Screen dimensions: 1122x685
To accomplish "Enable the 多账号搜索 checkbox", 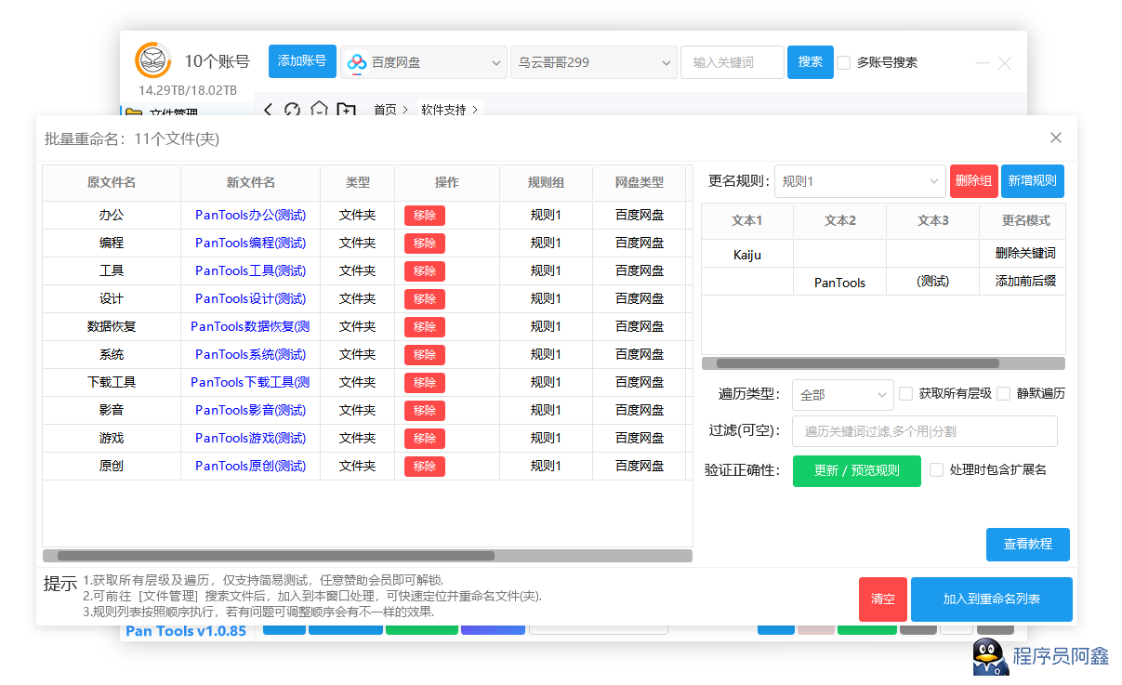I will [x=844, y=62].
